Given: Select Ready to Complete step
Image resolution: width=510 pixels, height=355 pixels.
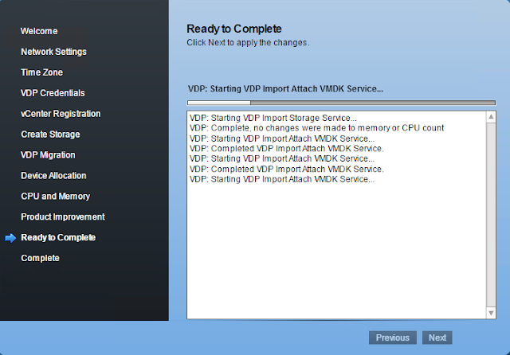Looking at the screenshot, I should click(58, 237).
